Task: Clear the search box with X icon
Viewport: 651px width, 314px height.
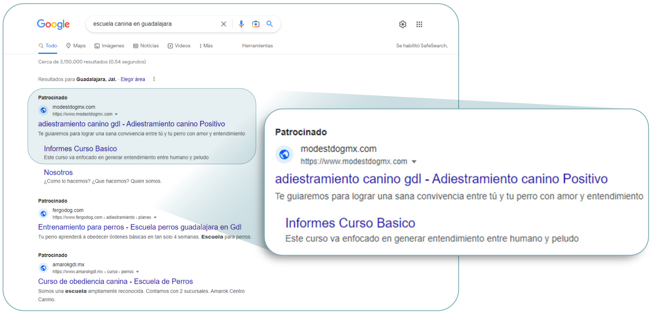Action: pos(224,24)
